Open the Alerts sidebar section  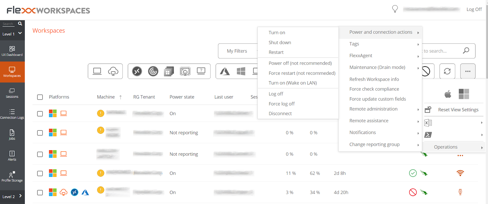tap(12, 156)
